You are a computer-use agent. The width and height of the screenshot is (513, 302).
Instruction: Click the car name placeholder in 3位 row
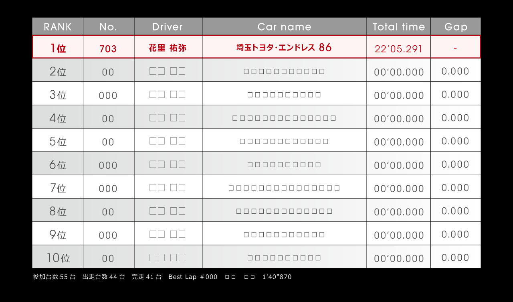click(284, 95)
